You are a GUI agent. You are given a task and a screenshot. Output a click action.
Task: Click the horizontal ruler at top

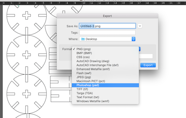coord(93,3)
